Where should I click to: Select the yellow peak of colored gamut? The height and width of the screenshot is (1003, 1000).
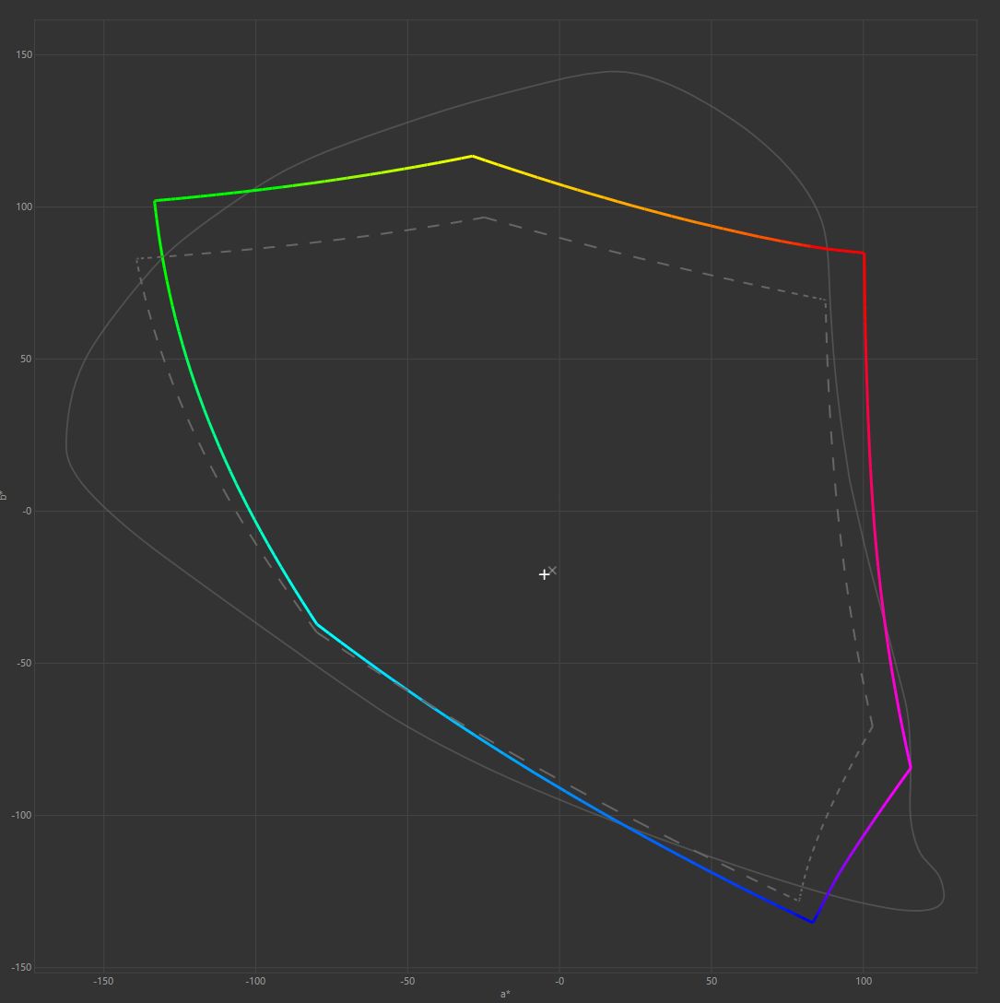[472, 156]
